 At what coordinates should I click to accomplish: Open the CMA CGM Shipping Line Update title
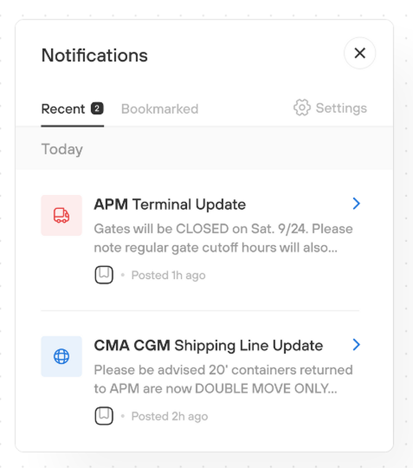click(x=208, y=345)
